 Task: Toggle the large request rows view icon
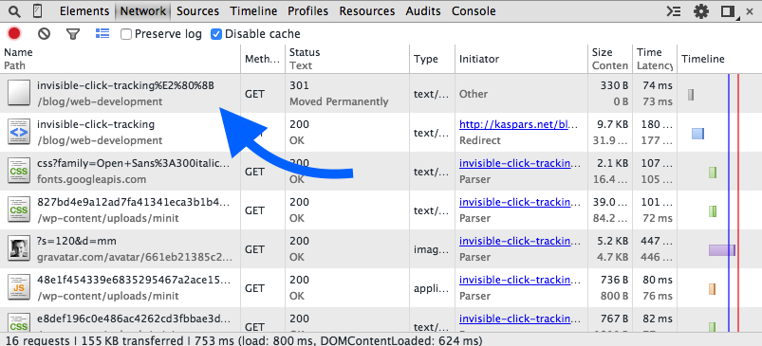click(102, 33)
